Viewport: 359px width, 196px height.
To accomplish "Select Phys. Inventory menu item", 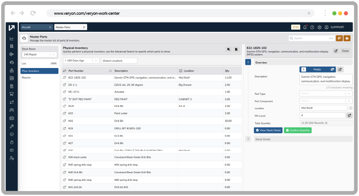I will (x=39, y=71).
